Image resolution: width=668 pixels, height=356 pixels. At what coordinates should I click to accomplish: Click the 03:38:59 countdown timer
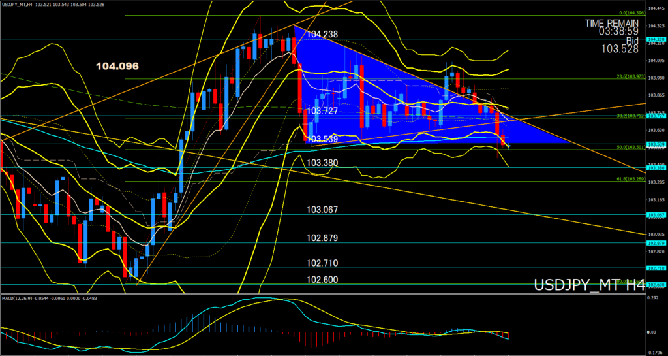[620, 32]
